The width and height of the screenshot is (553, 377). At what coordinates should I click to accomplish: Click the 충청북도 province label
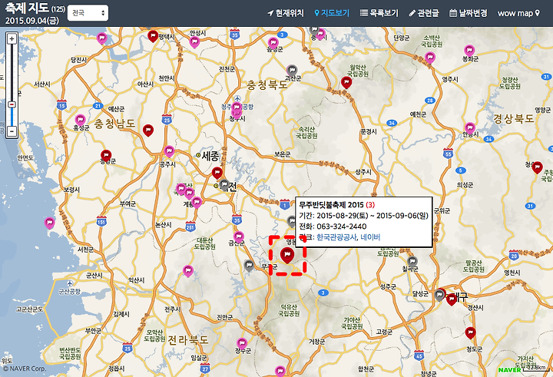(x=268, y=85)
